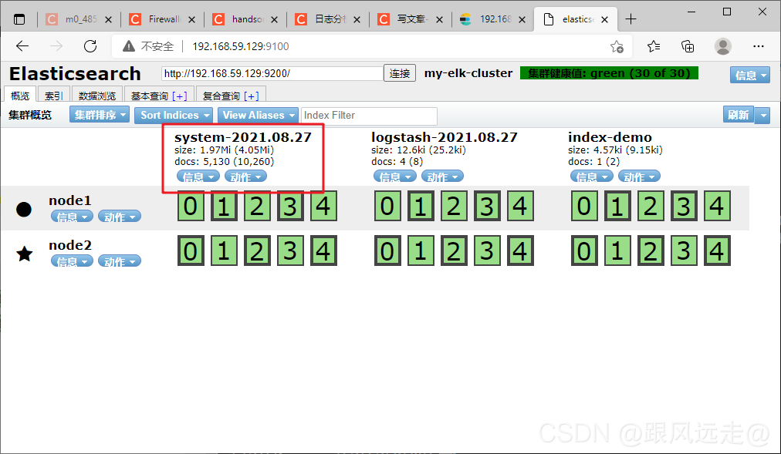The width and height of the screenshot is (781, 454).
Task: Focus the Elasticsearch connection URL field
Action: click(x=272, y=73)
